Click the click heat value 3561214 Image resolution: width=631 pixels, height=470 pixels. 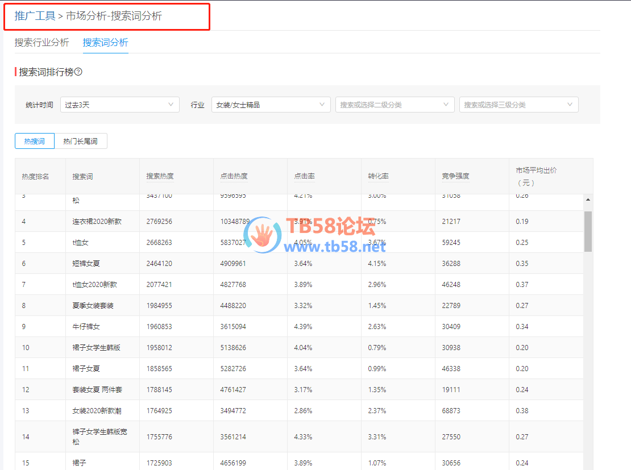click(233, 436)
